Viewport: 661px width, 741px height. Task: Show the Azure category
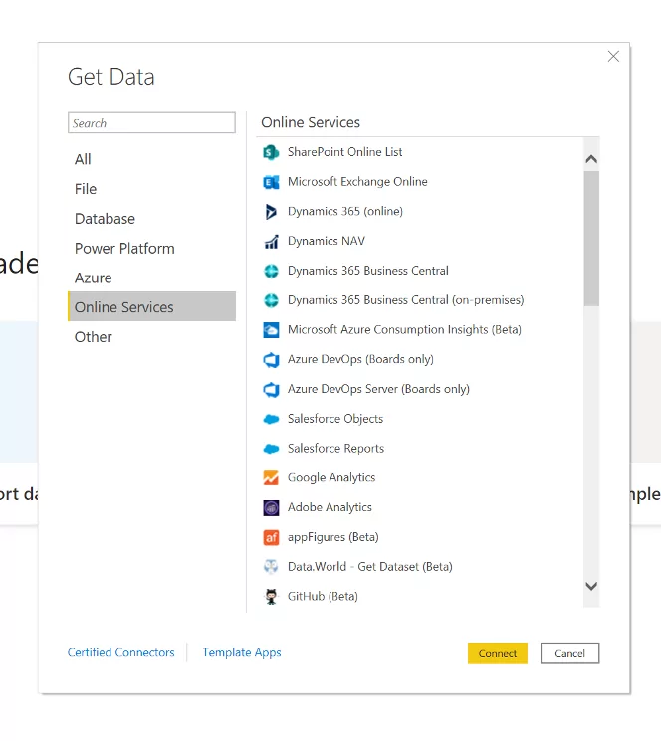point(151,278)
